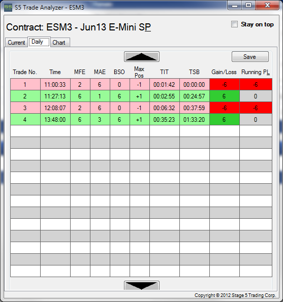283x302 pixels.
Task: Click the TSB value 00:24:57
Action: click(194, 96)
